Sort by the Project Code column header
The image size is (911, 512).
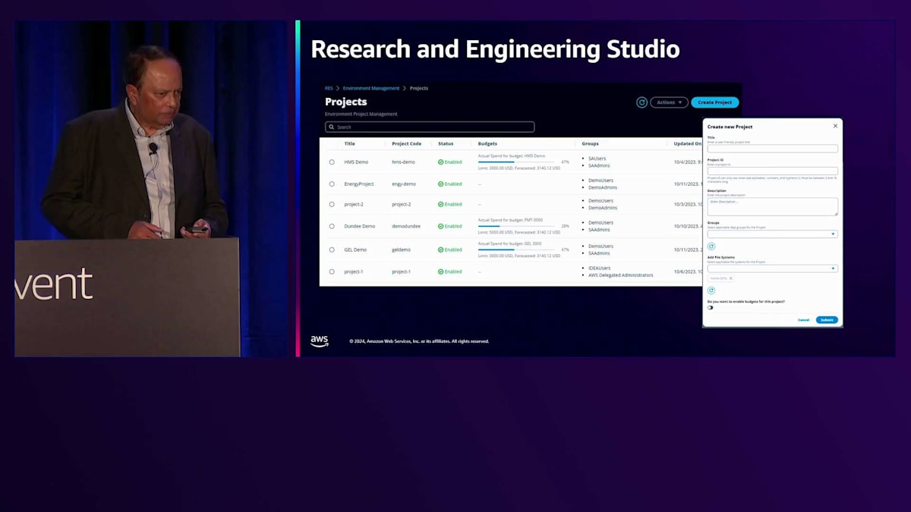(x=406, y=143)
